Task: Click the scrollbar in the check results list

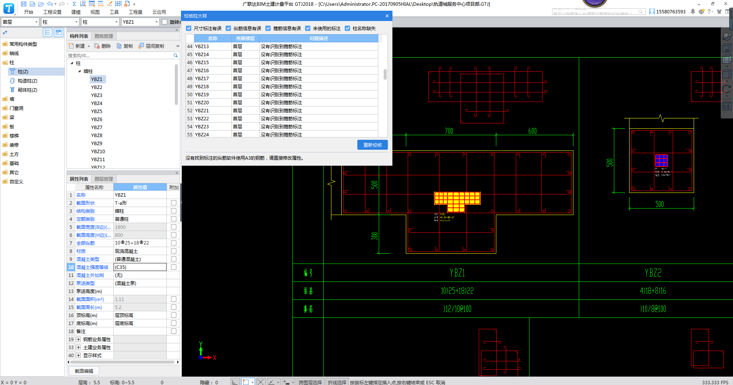Action: click(385, 74)
